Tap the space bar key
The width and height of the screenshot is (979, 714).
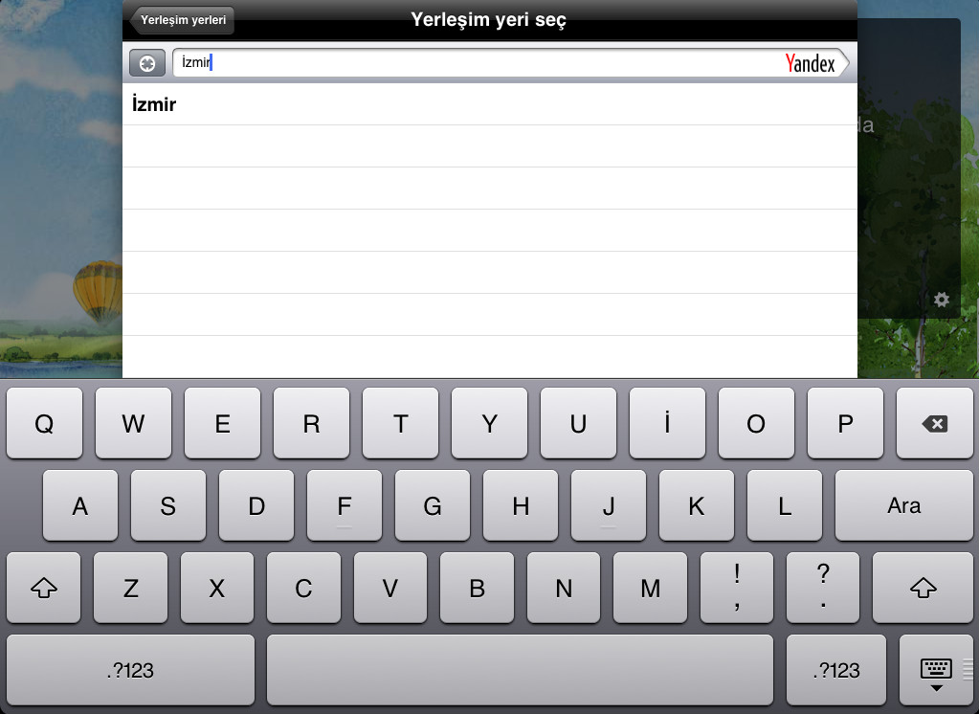520,670
